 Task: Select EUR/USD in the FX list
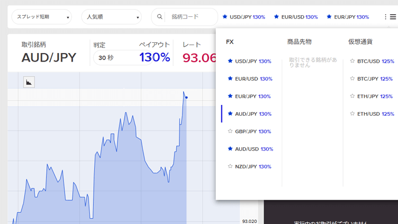coord(253,78)
